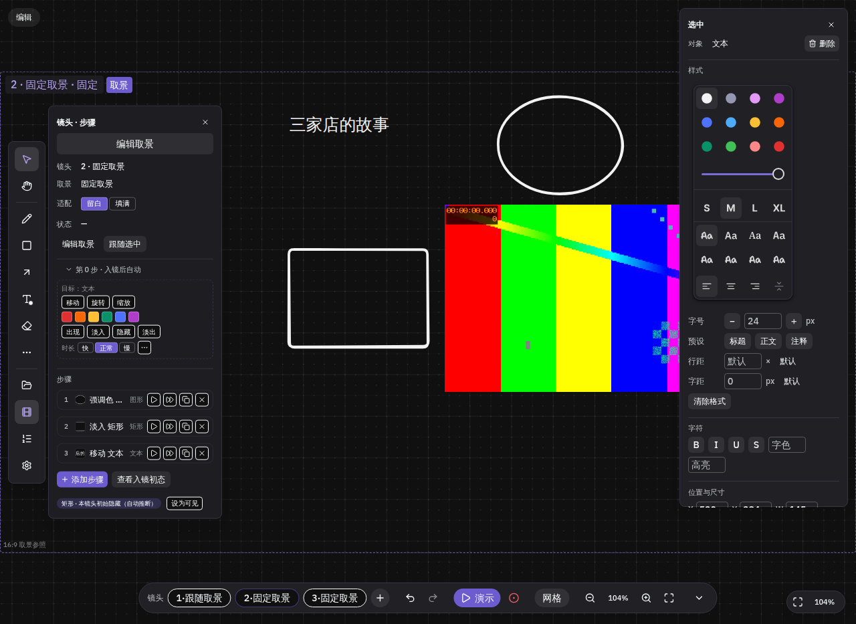
Task: Toggle the 网格 grid button
Action: pyautogui.click(x=552, y=598)
